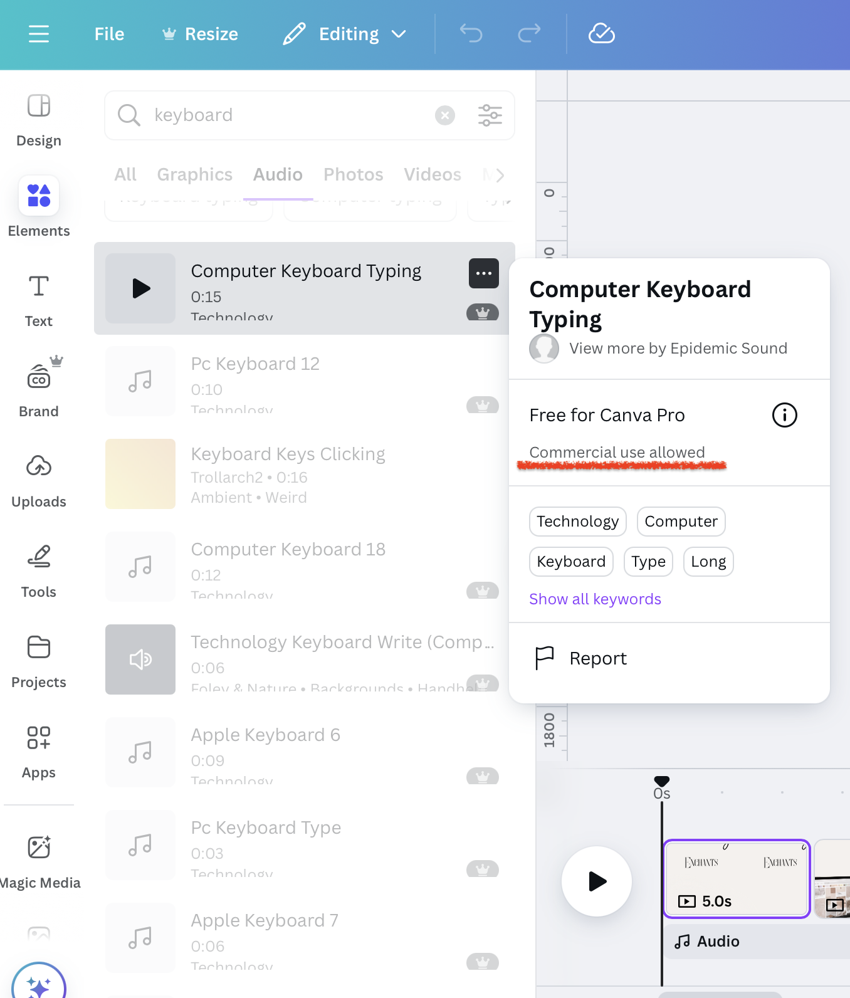The width and height of the screenshot is (850, 998).
Task: Open the Projects side panel
Action: (39, 662)
